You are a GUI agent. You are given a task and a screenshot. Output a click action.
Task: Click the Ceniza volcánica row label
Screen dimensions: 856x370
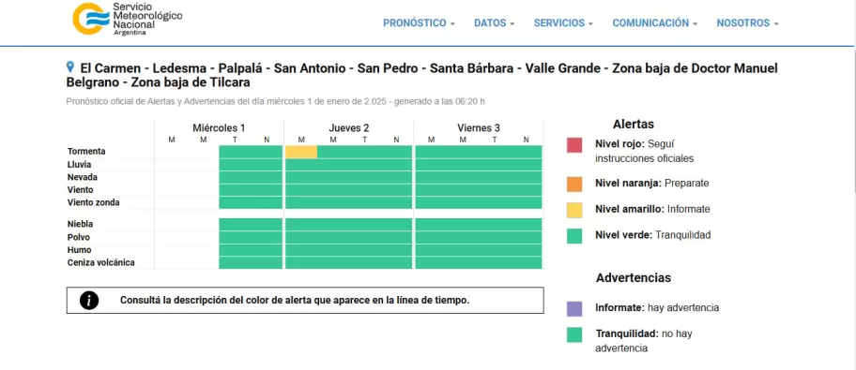(x=101, y=262)
